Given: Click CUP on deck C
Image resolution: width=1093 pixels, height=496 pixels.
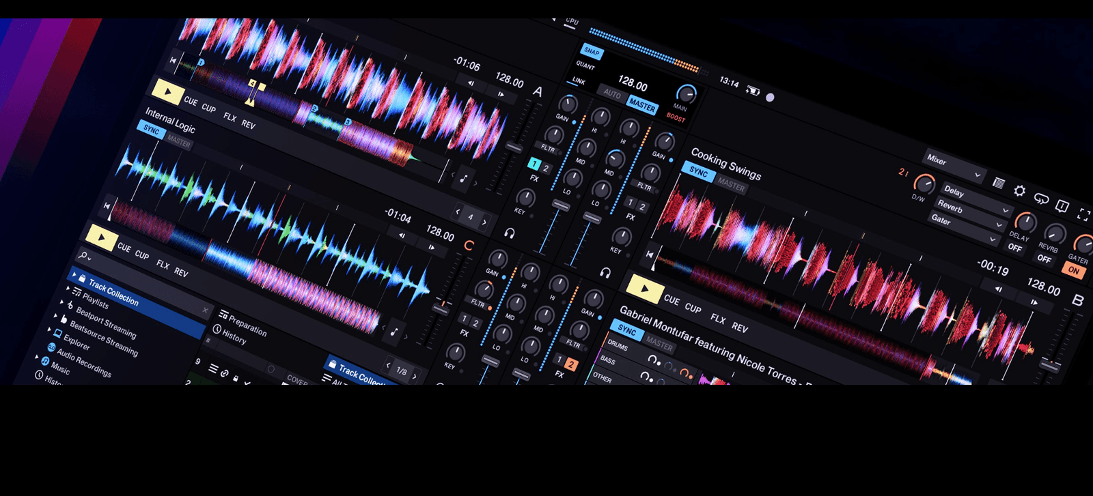Looking at the screenshot, I should pyautogui.click(x=142, y=254).
